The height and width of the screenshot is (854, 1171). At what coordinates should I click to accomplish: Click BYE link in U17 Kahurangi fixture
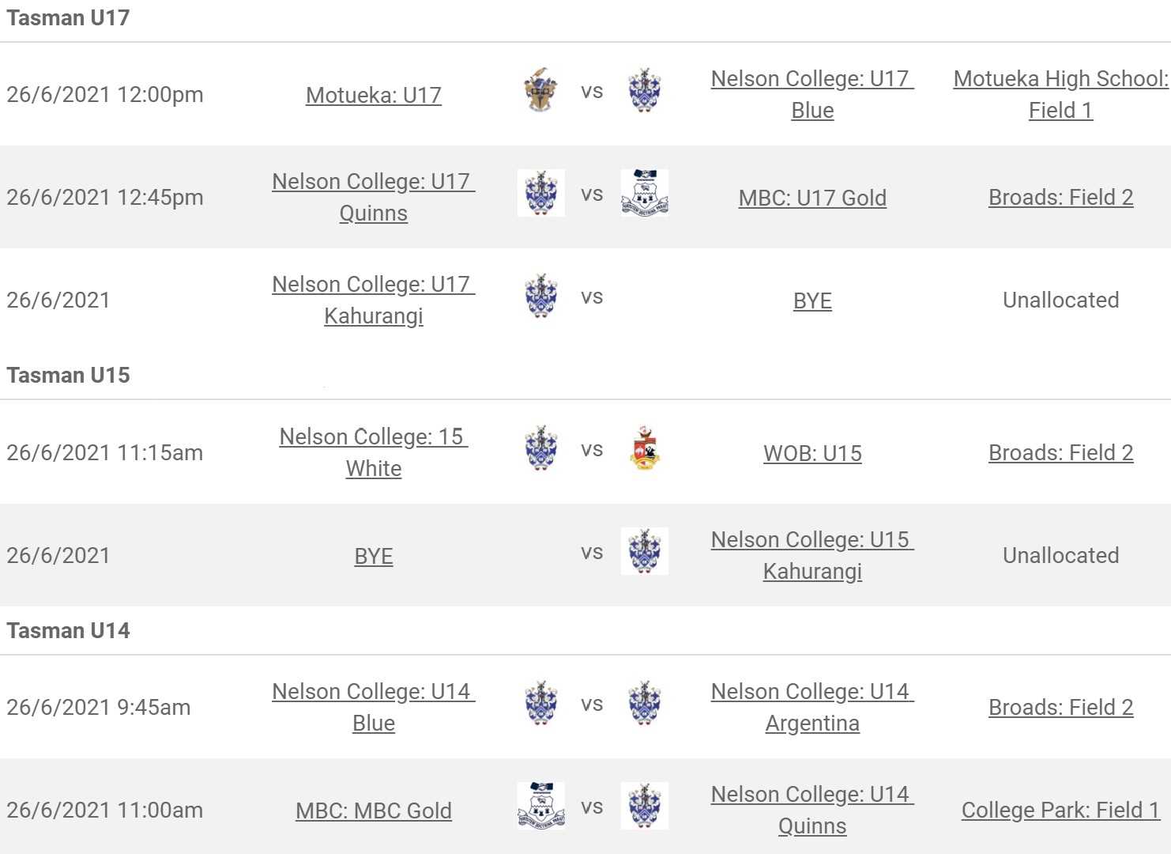click(x=812, y=300)
